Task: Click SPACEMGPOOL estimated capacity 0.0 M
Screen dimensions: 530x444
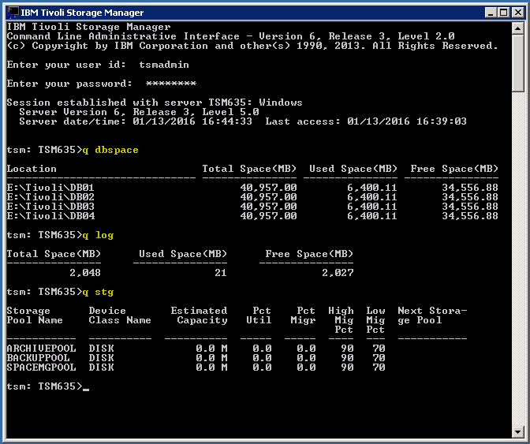Action: coord(211,367)
